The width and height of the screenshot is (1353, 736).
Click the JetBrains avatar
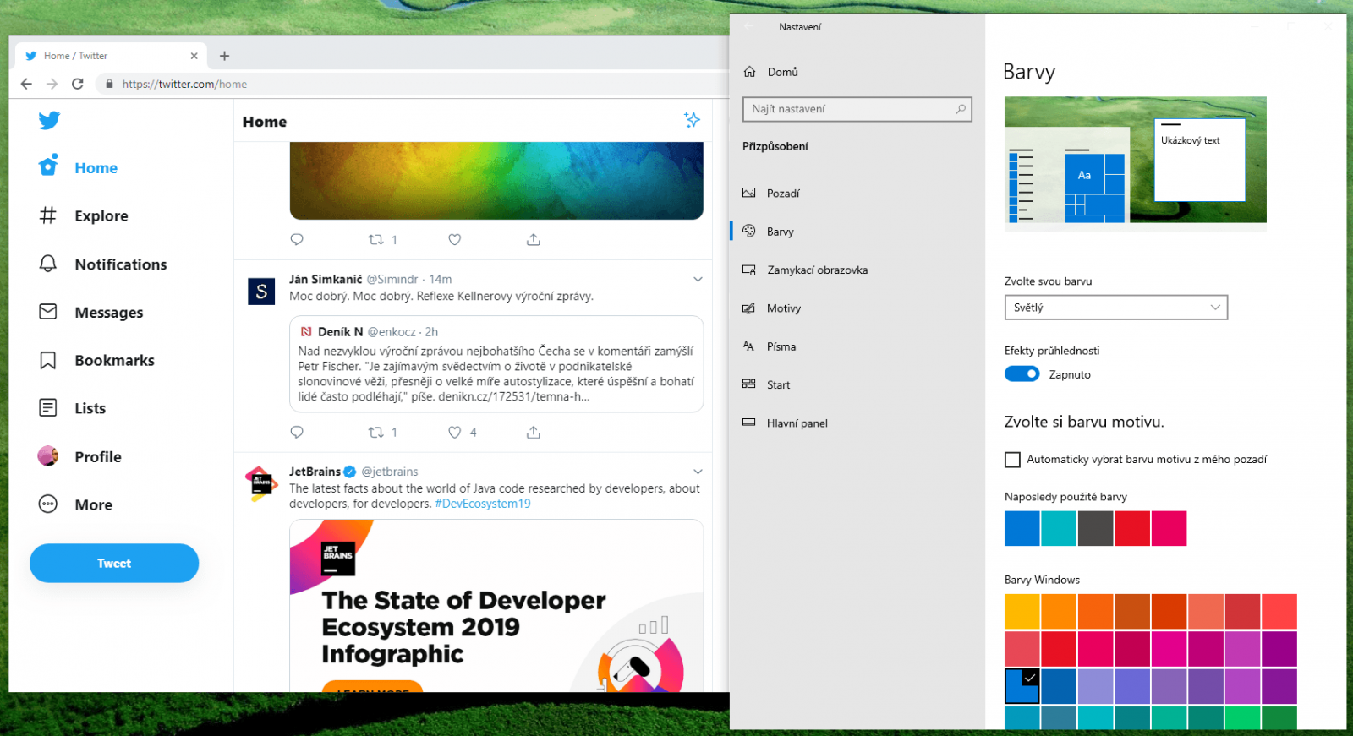point(261,483)
